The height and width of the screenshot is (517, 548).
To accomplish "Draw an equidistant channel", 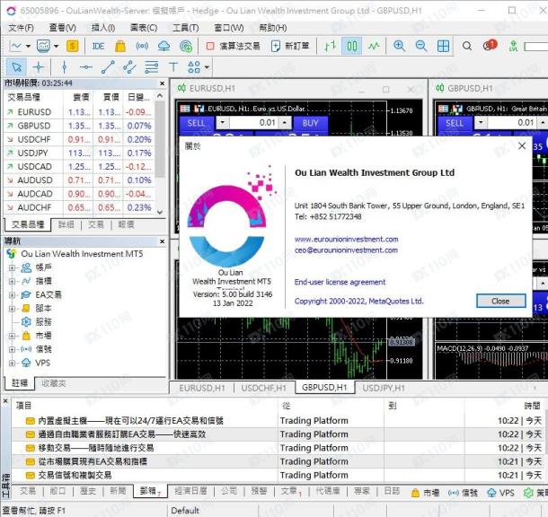I will [x=129, y=66].
